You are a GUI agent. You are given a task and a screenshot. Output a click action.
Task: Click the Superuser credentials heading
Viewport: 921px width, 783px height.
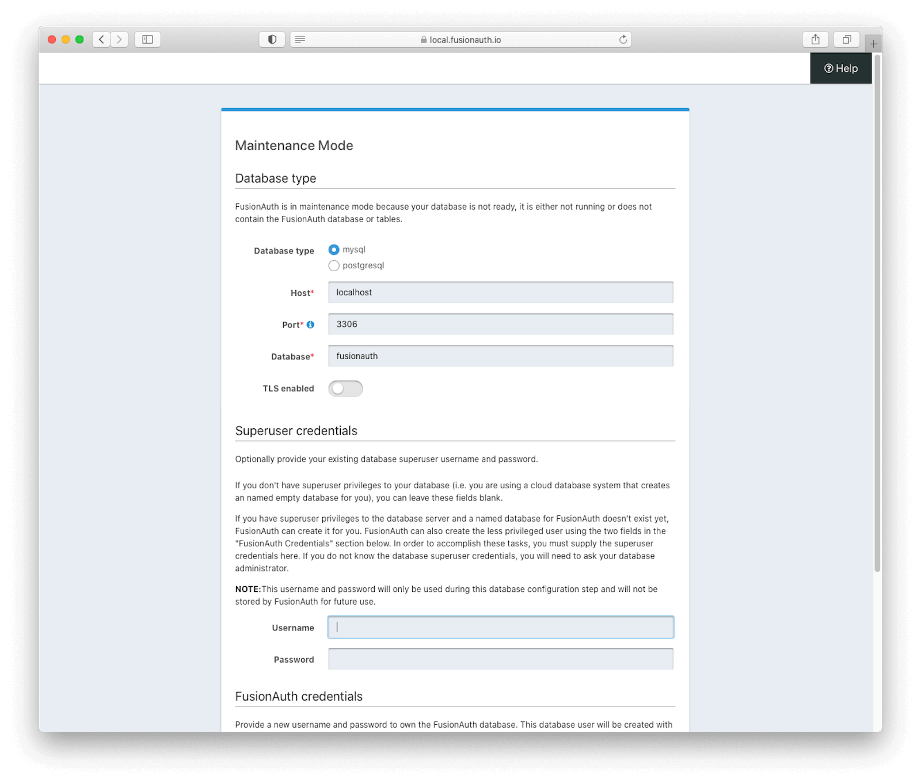[296, 431]
